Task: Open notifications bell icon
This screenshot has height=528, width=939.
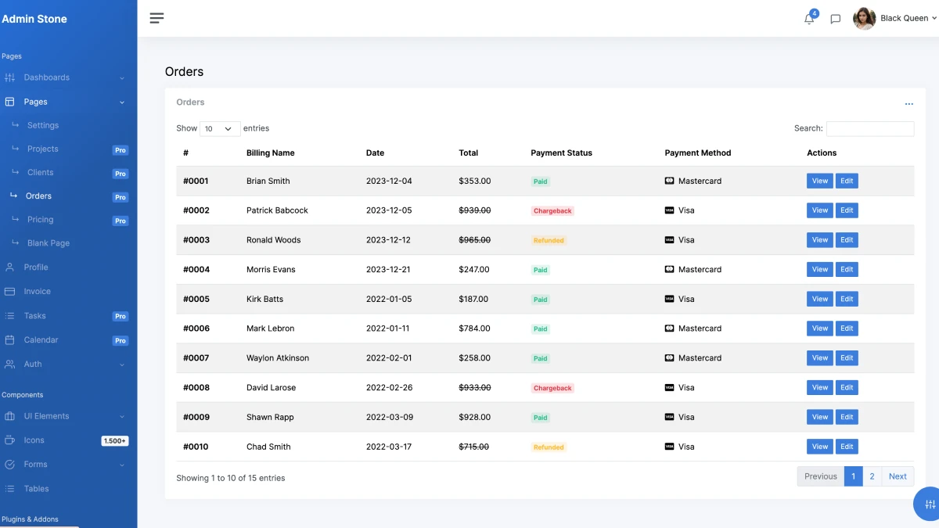Action: 809,19
